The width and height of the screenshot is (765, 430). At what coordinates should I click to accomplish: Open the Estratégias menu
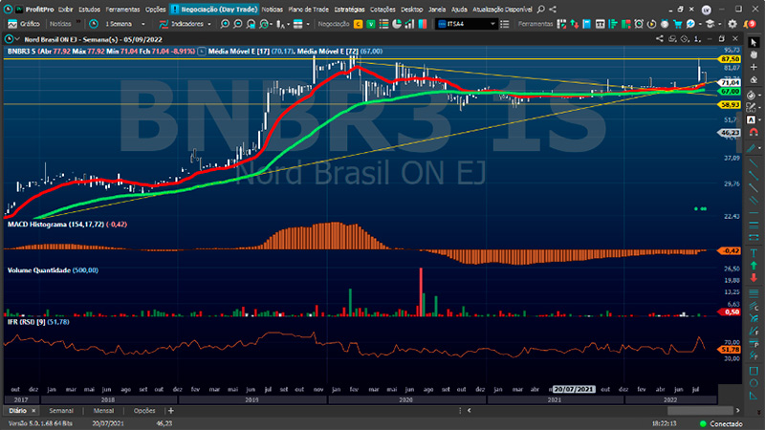pyautogui.click(x=349, y=10)
